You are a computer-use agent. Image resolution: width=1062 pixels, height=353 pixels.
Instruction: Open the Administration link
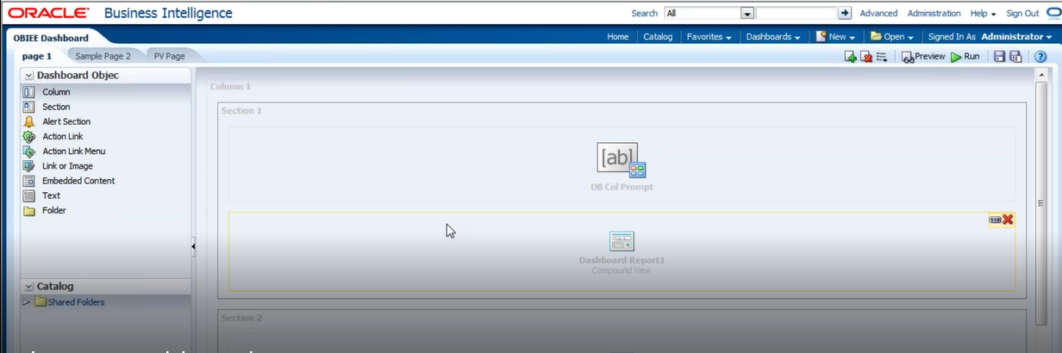[934, 14]
